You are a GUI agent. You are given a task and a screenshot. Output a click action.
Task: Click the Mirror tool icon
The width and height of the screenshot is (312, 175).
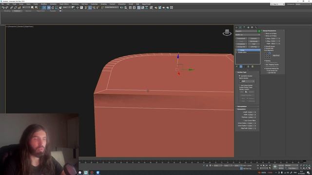point(122,8)
